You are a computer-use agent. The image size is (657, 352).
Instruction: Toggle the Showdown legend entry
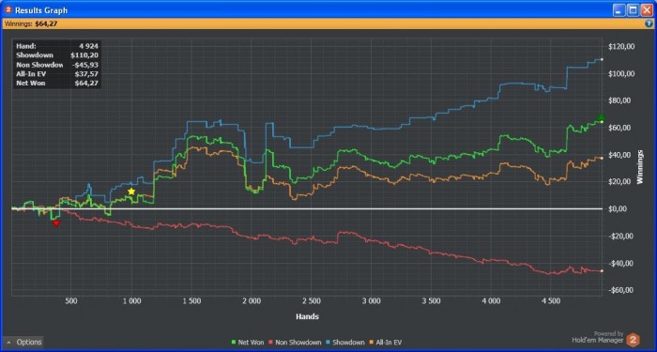[x=345, y=343]
